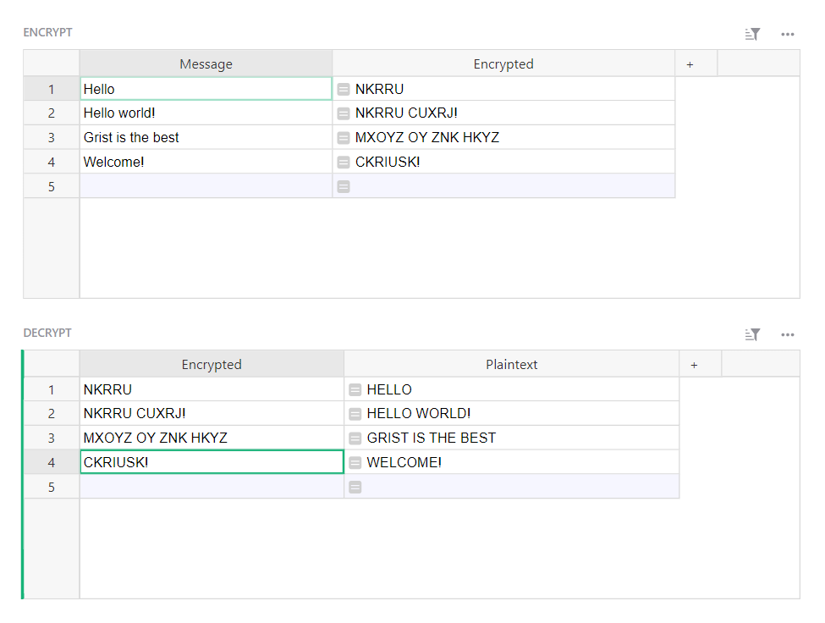Open sort and filter for DECRYPT table
The width and height of the screenshot is (825, 623).
(752, 335)
